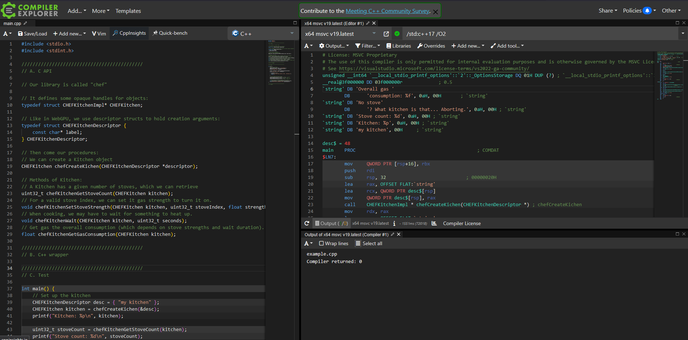This screenshot has width=688, height=340.
Task: Follow the Meeting C++ Community Survey link
Action: pos(387,11)
